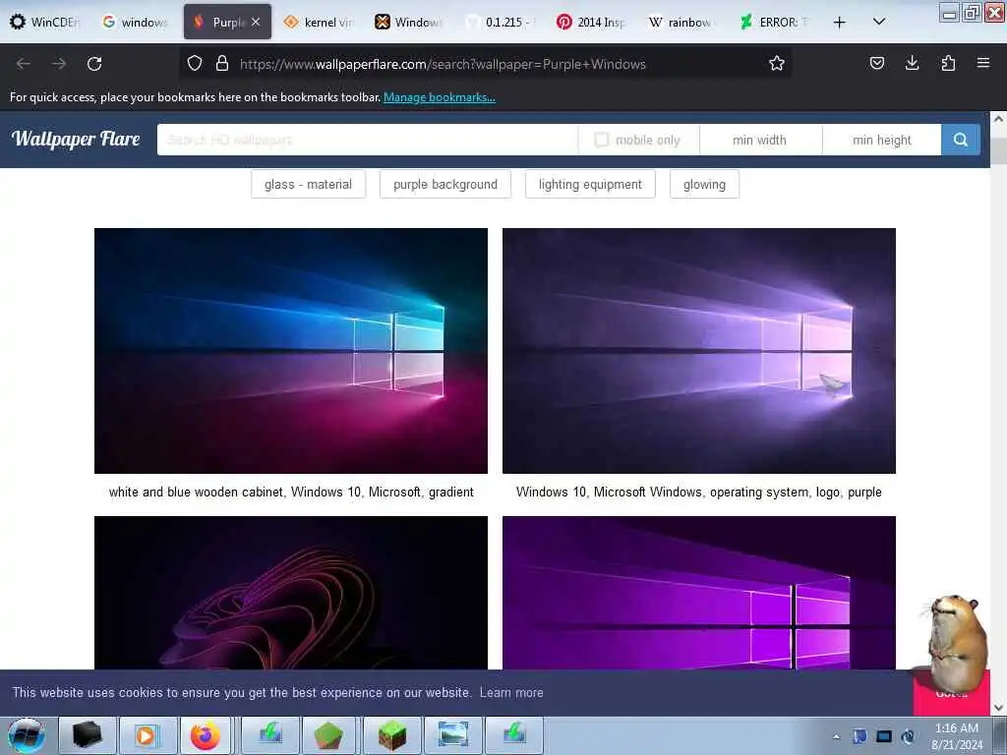Open the Save to Pocket icon
Image resolution: width=1007 pixels, height=755 pixels.
876,63
